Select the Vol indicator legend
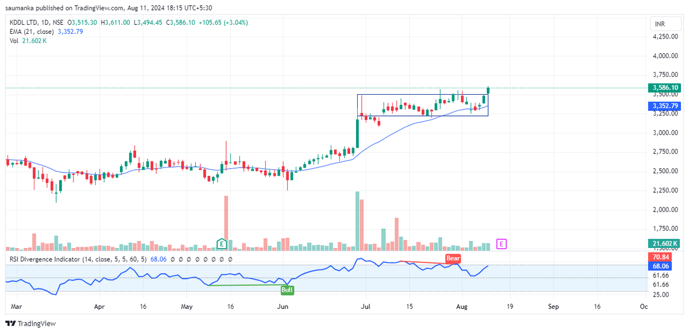689x333 pixels. (x=14, y=41)
